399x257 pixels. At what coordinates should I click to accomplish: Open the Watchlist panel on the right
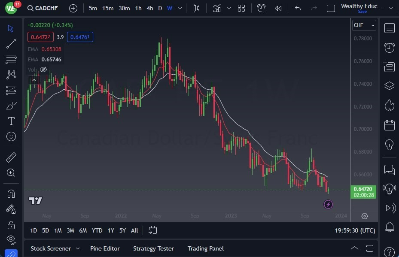coord(389,28)
